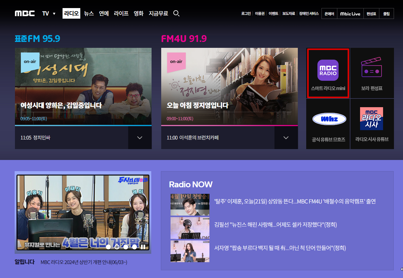403x278 pixels.
Task: Select the second slide dot
Action: click(117, 247)
